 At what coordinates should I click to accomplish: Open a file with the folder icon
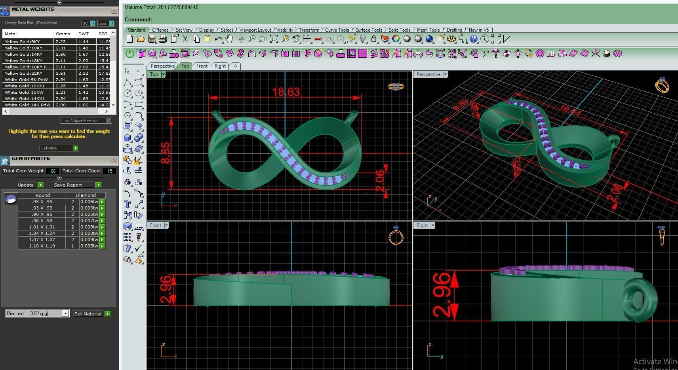pos(141,39)
